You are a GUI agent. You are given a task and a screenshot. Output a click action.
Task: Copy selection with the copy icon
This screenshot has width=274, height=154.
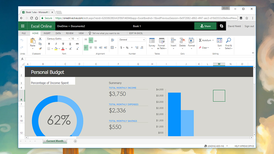[x=40, y=44]
